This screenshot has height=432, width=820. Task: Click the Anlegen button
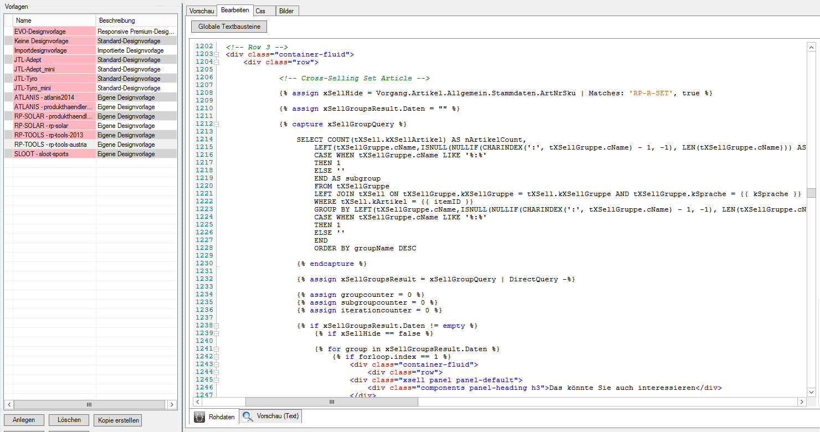[x=24, y=420]
